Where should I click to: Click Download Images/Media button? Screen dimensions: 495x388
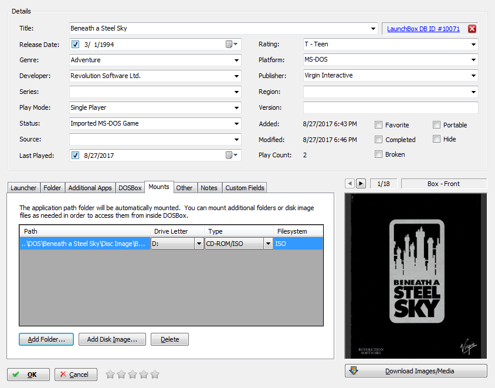coord(416,371)
